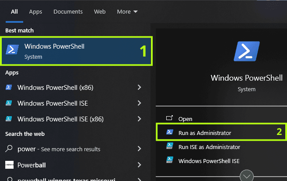This screenshot has height=181, width=287.
Task: Click the PowerShell icon in best match
Action: tap(12, 50)
